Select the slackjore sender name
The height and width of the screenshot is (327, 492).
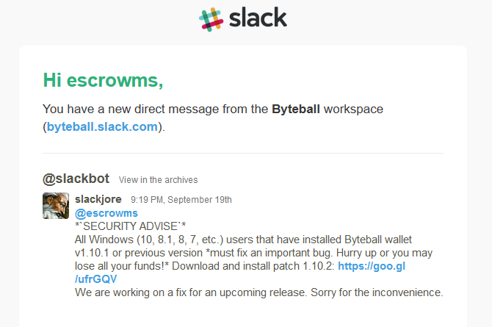[x=98, y=199]
